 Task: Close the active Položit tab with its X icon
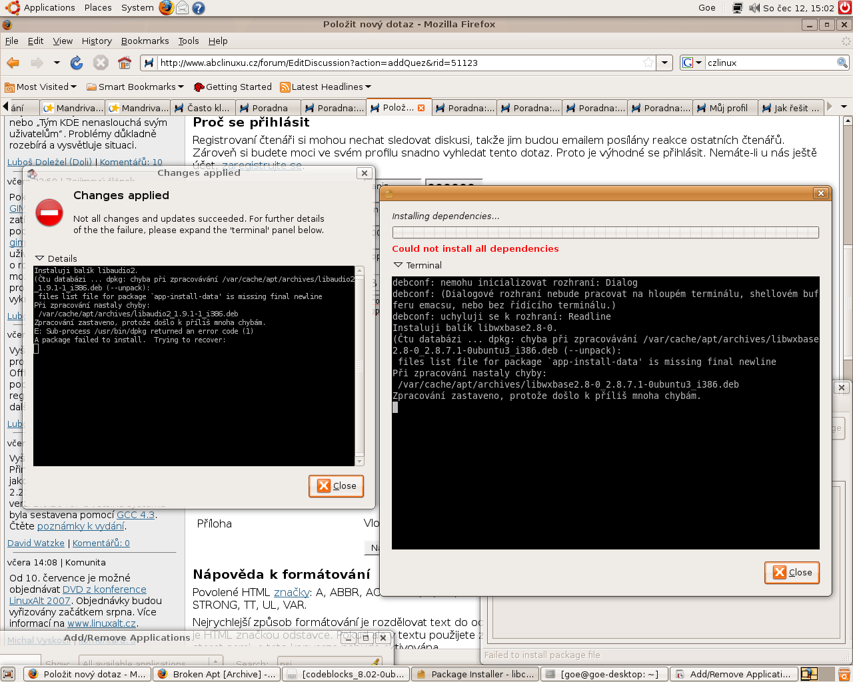(x=421, y=108)
